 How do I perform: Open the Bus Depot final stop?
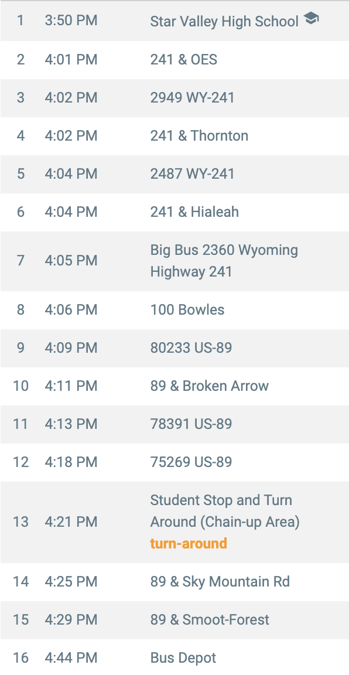click(174, 657)
